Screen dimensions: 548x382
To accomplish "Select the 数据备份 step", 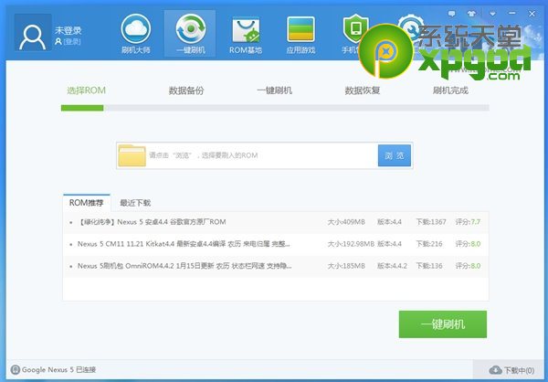I will (x=186, y=90).
